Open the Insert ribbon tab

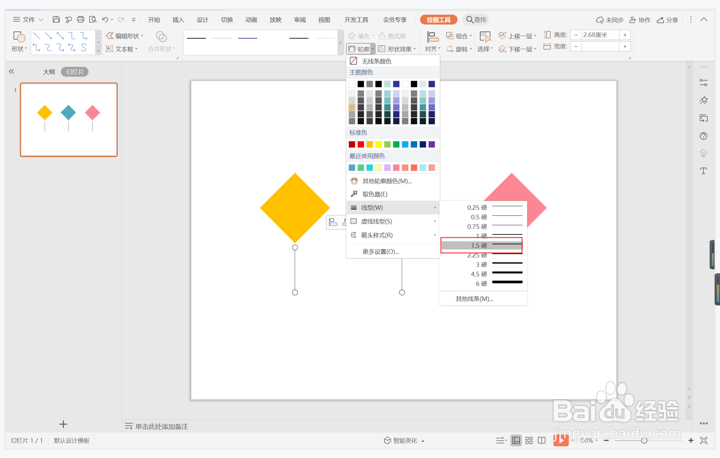[178, 20]
